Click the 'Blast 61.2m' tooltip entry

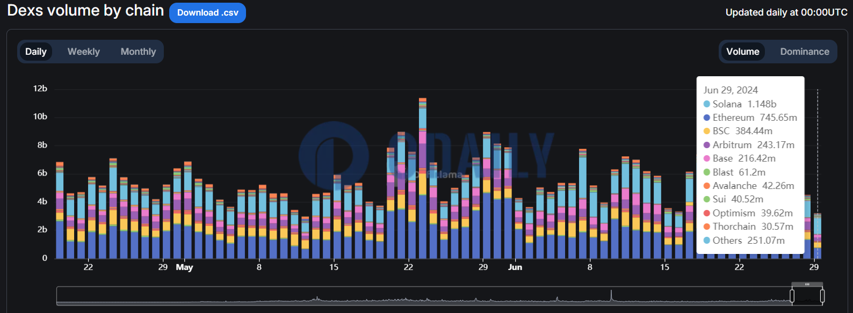point(735,172)
